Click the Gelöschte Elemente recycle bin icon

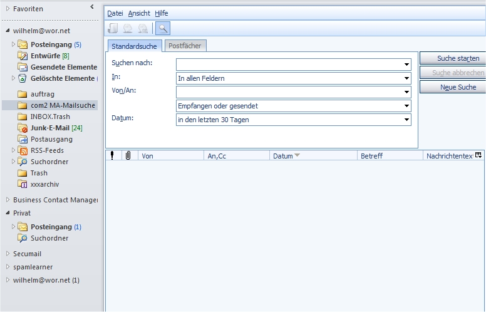pyautogui.click(x=23, y=78)
